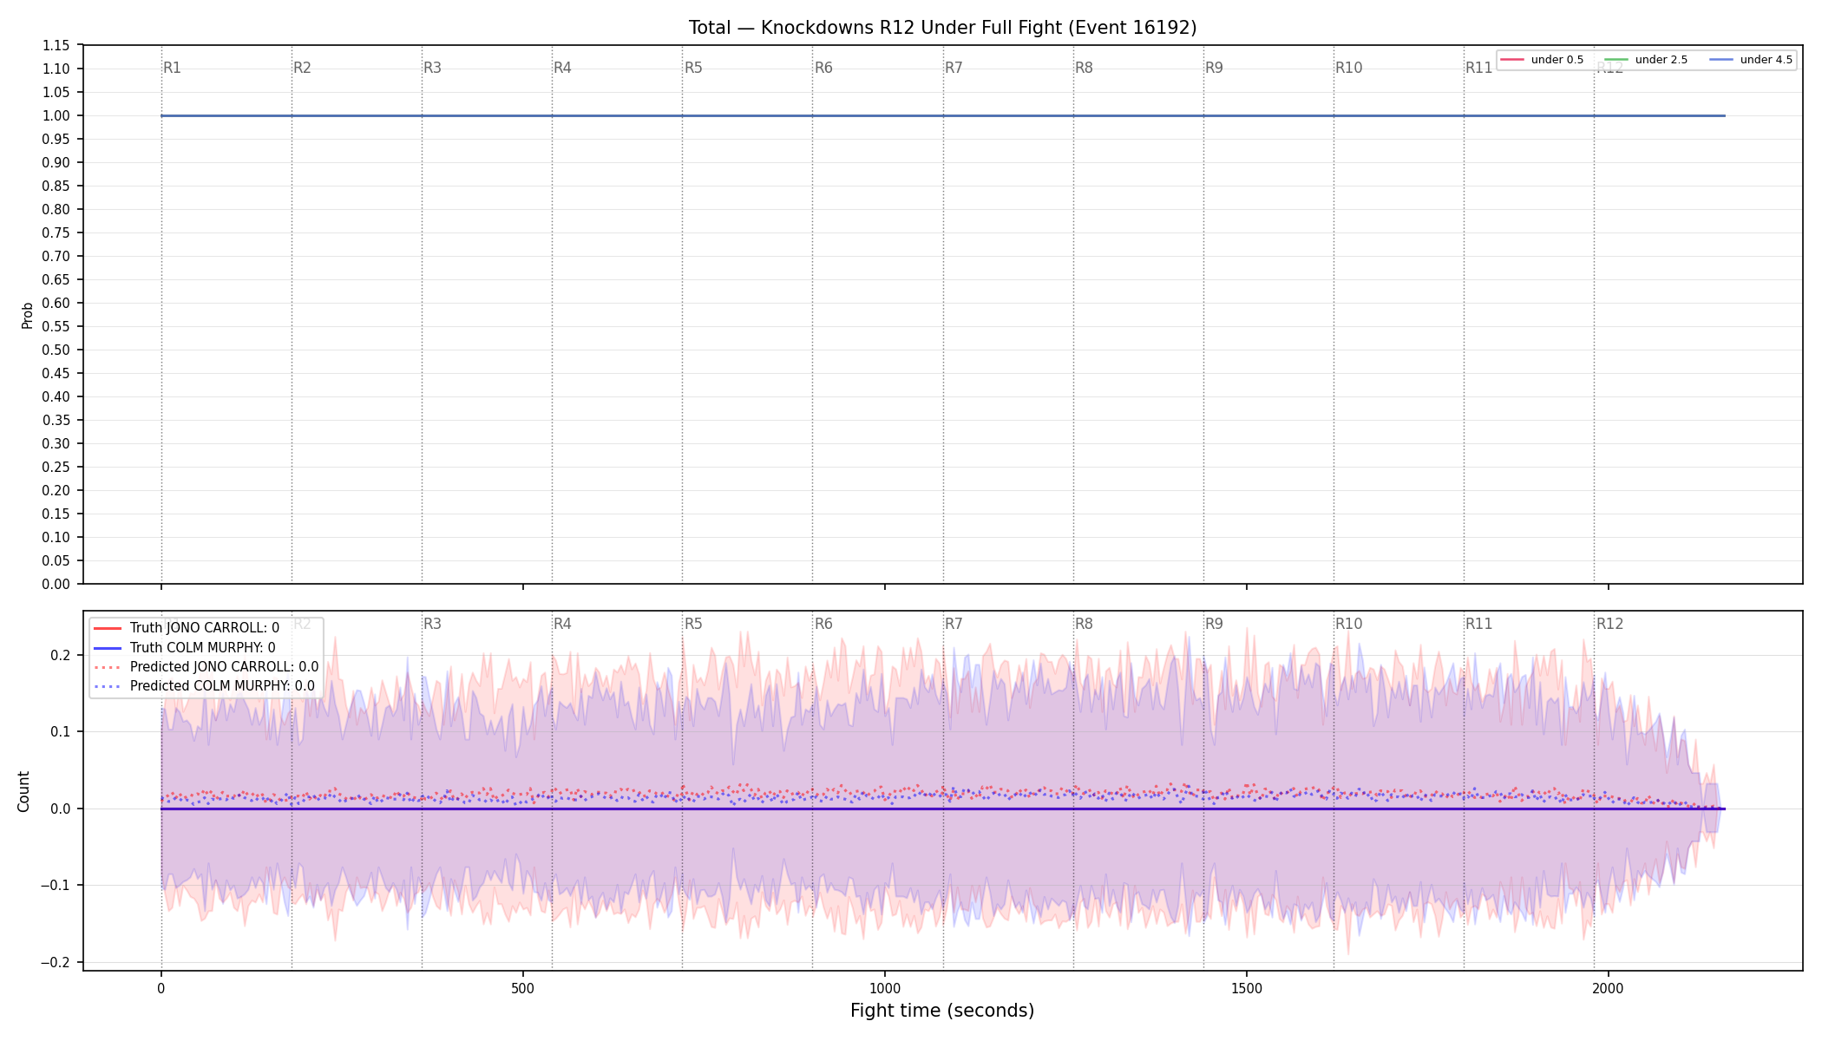The height and width of the screenshot is (1041, 1822).
Task: Click the R2 round marker in the top chart
Action: coord(302,68)
